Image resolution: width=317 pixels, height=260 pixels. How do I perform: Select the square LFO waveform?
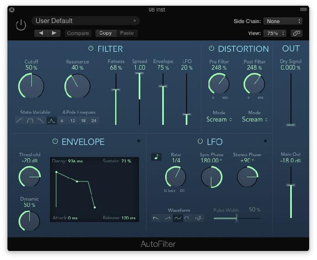188,218
